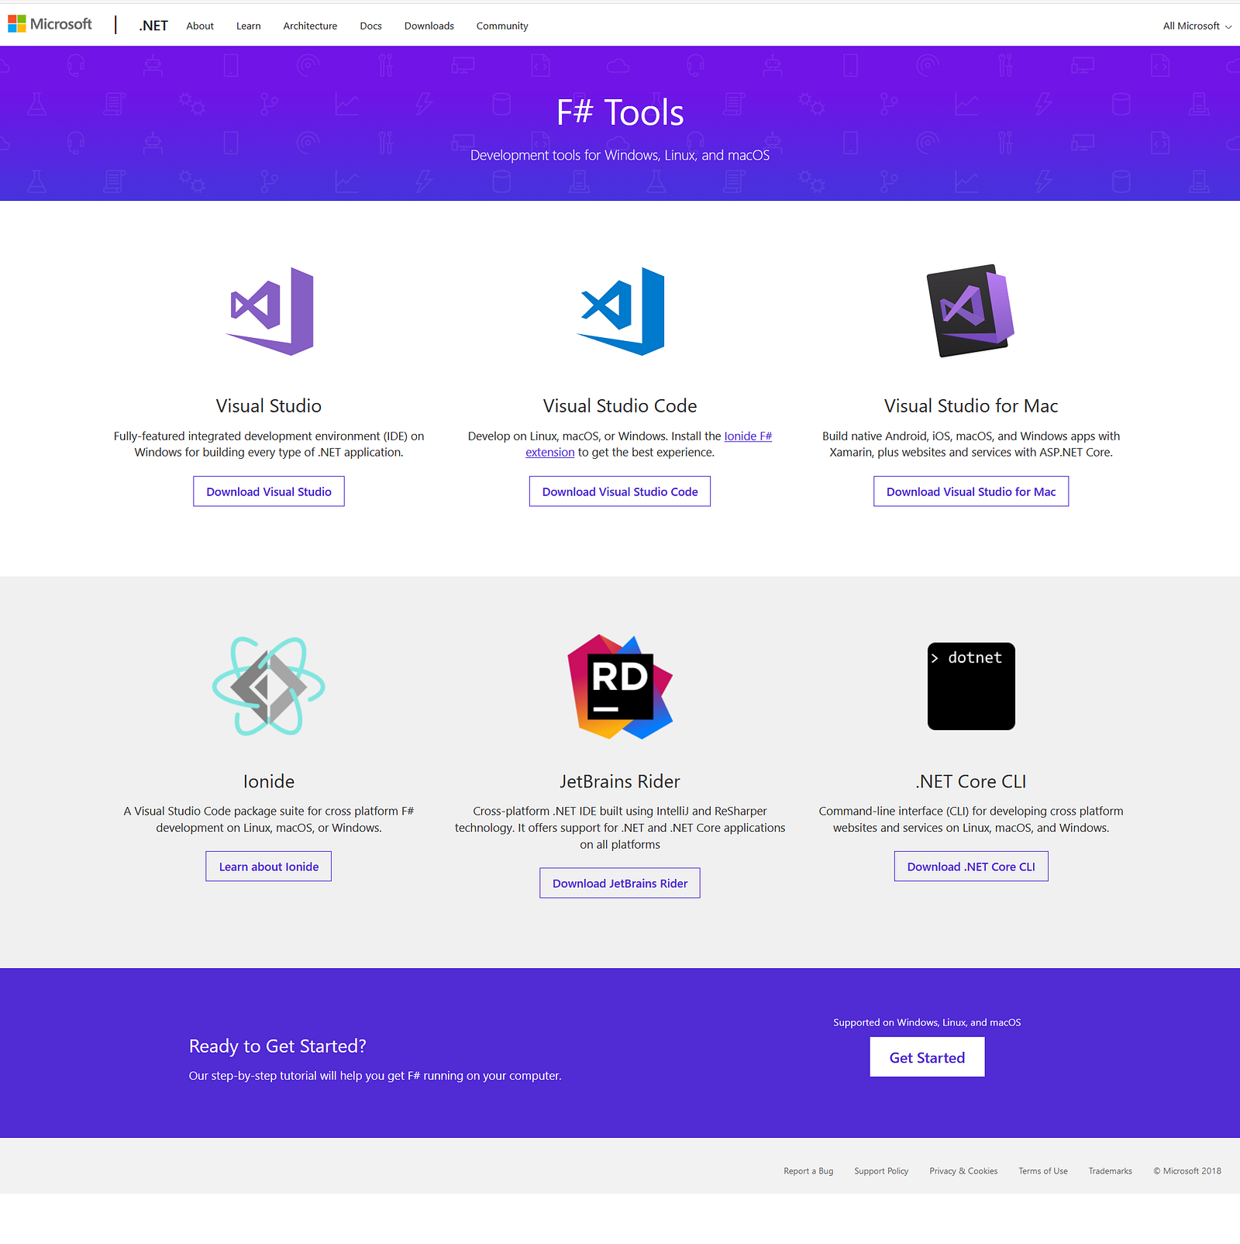Click the © Microsoft 2018 copyright text
Screen dimensions: 1240x1244
point(1187,1171)
